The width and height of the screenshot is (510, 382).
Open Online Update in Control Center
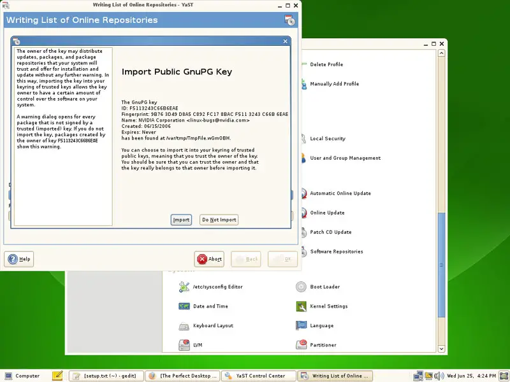[x=327, y=213]
